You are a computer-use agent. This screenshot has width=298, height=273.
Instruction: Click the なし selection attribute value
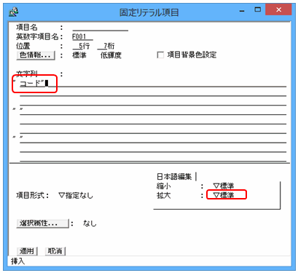(90, 223)
